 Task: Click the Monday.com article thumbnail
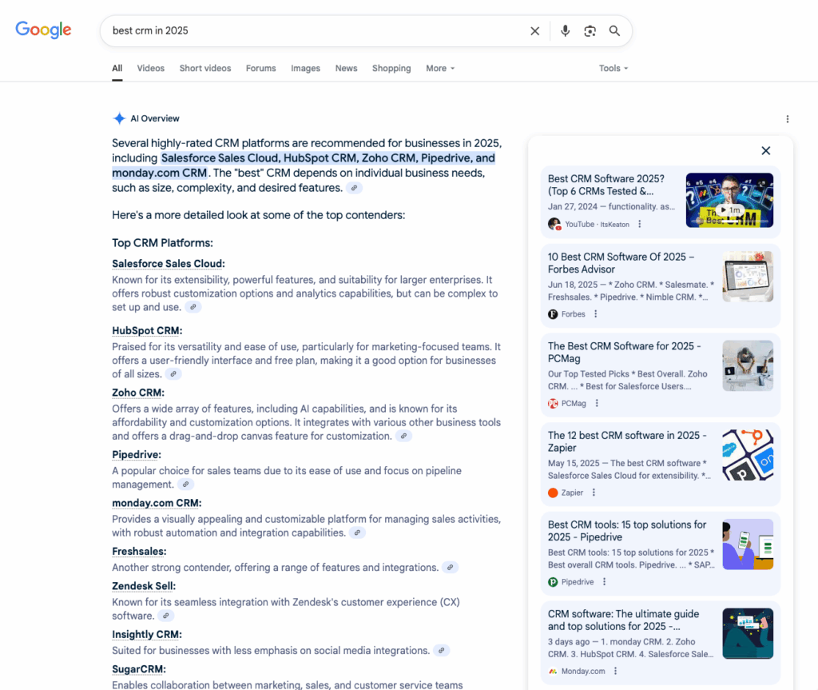748,633
